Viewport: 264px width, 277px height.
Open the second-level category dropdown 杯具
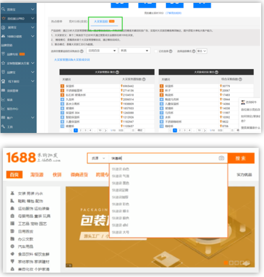(135, 51)
